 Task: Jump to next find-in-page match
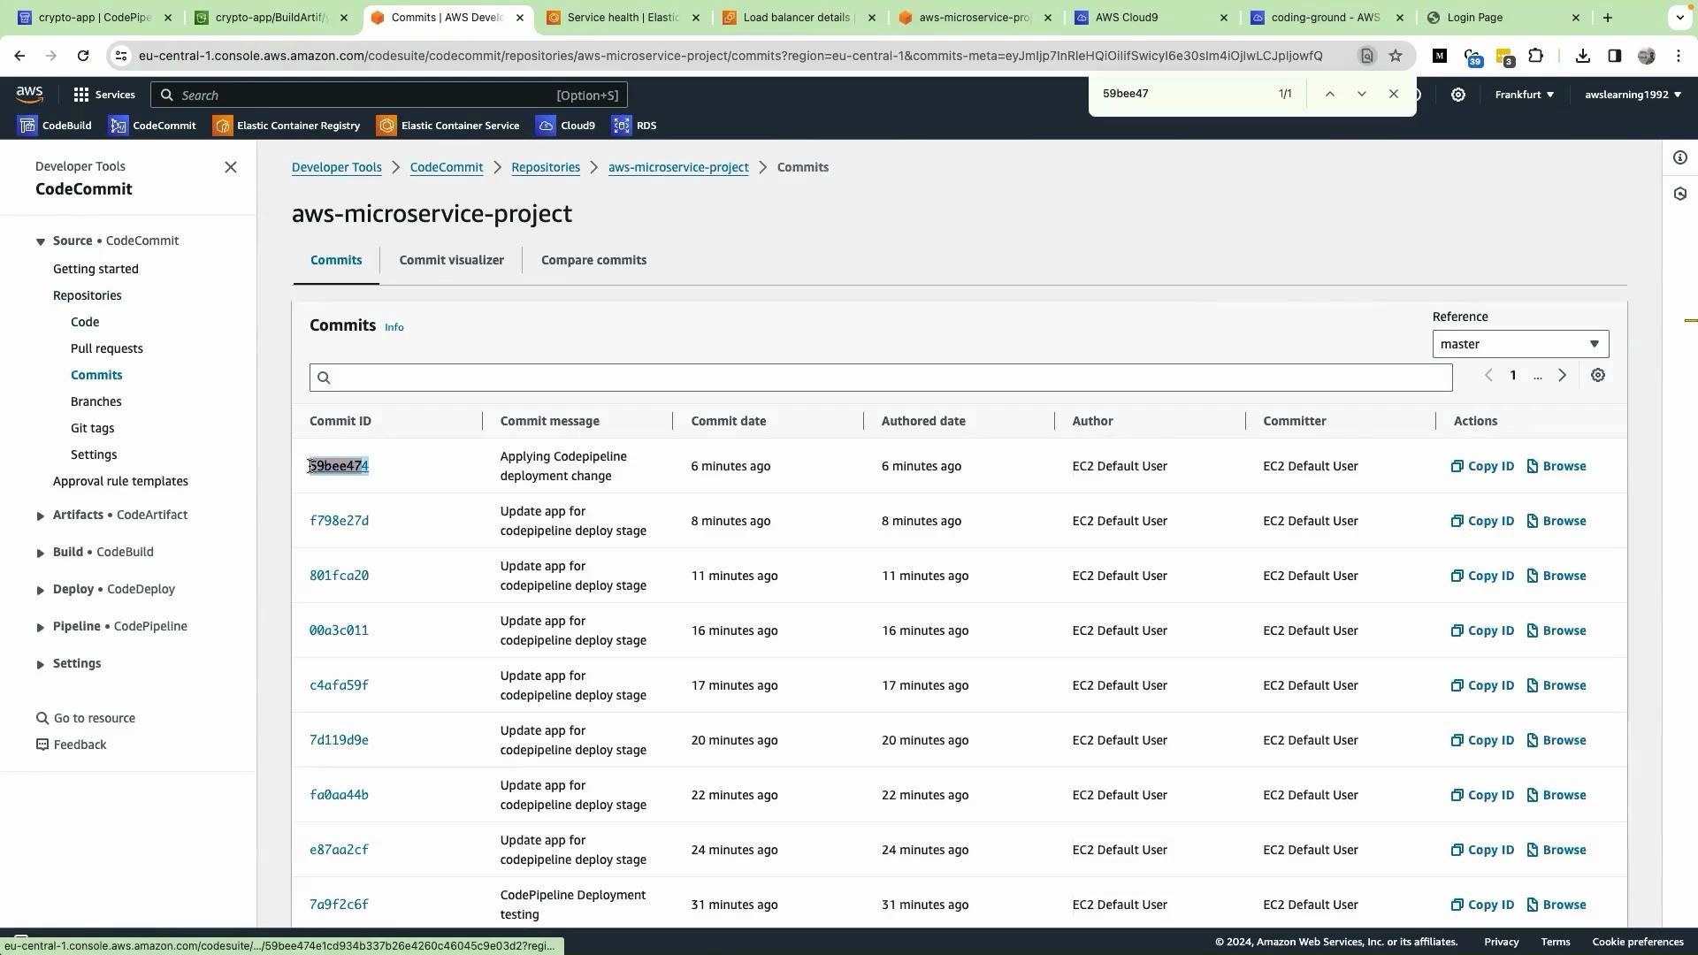[x=1362, y=94]
